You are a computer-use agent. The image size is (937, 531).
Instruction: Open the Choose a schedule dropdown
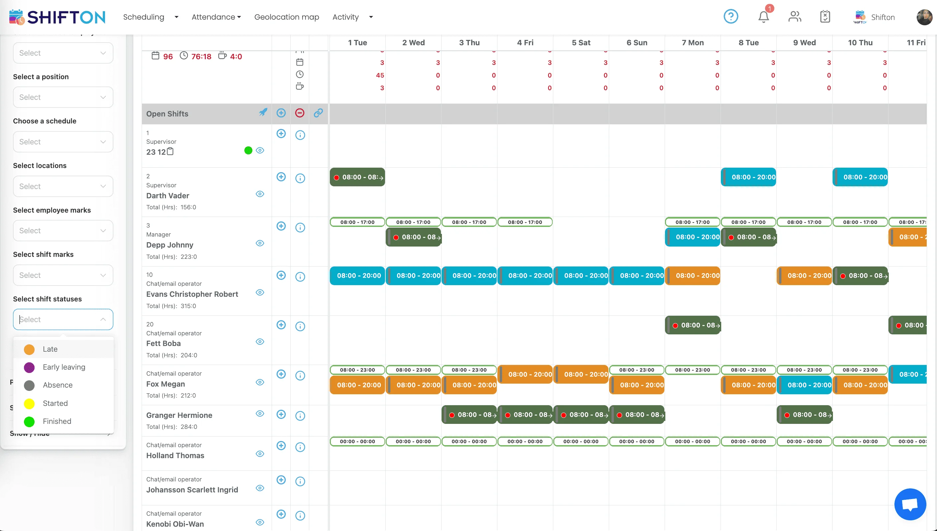pos(63,142)
